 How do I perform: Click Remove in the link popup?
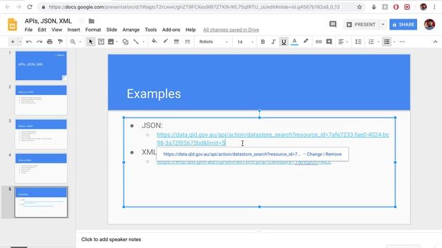(334, 154)
